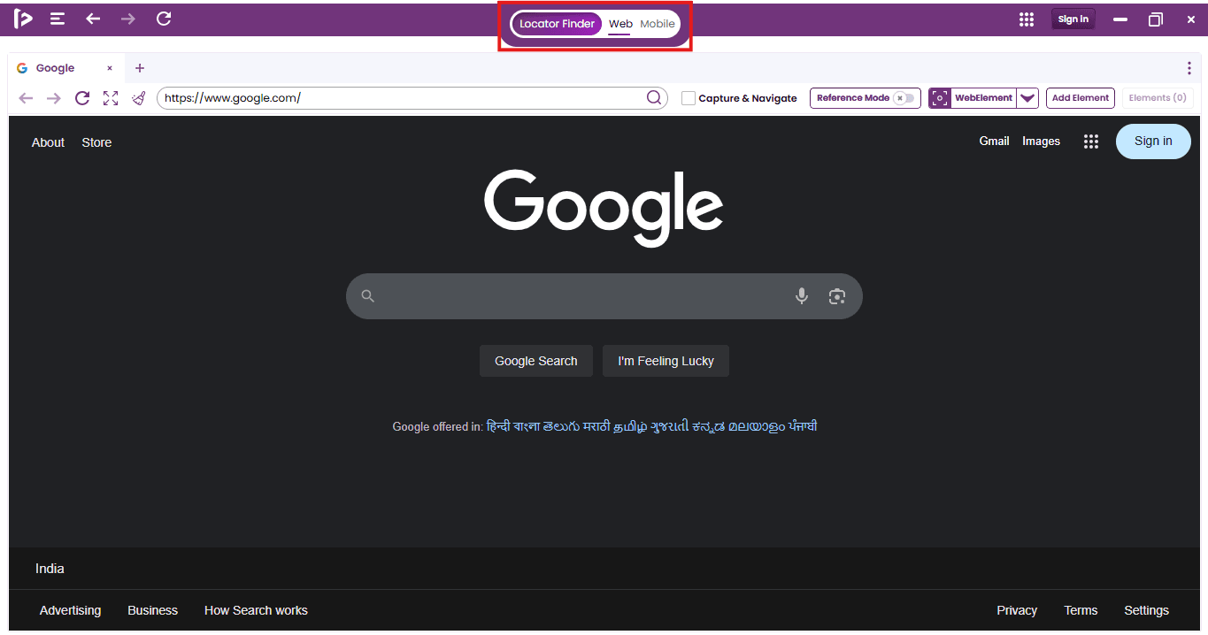This screenshot has height=635, width=1208.
Task: Click the Add Element button
Action: [1081, 98]
